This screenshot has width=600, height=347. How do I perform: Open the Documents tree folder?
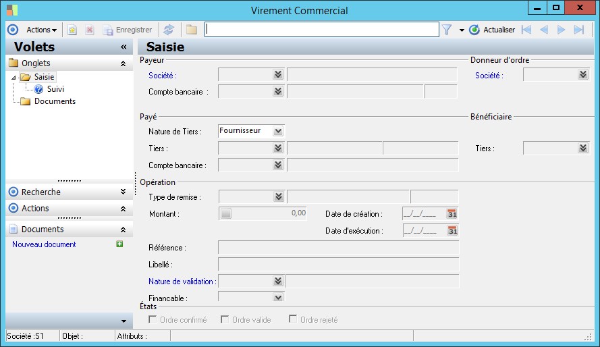point(55,101)
